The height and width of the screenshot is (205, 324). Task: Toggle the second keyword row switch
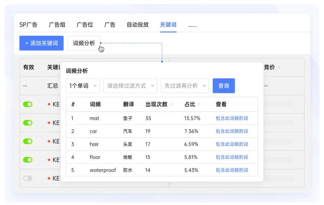click(28, 123)
